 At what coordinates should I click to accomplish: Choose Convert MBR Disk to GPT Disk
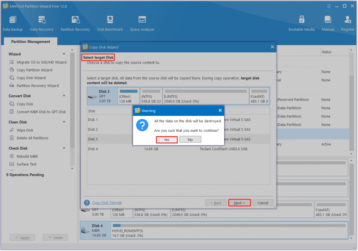click(x=41, y=112)
